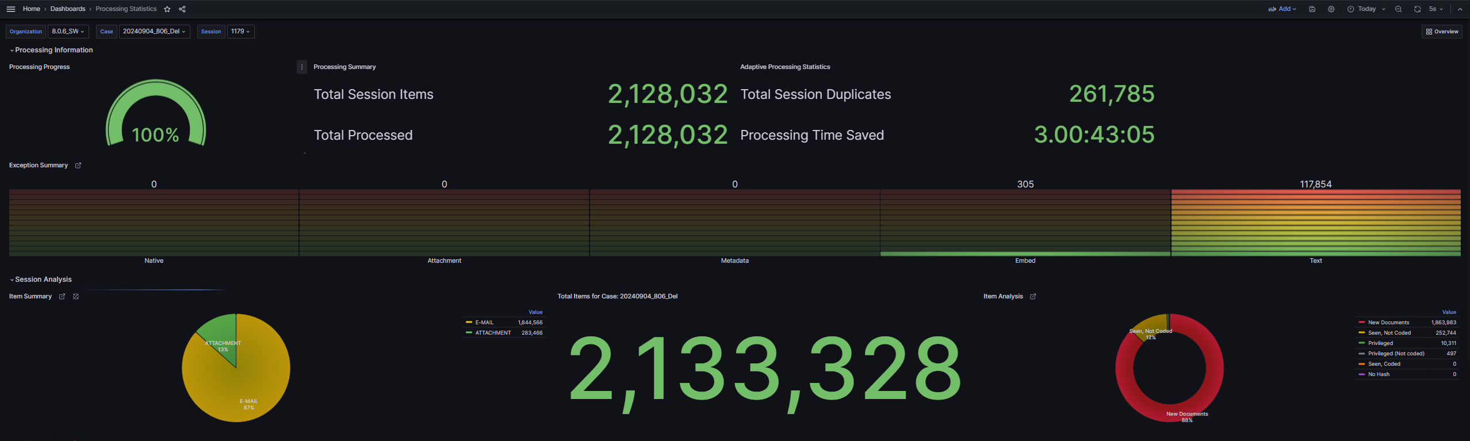Click Processing Summary panel title
This screenshot has height=441, width=1470.
tap(344, 67)
